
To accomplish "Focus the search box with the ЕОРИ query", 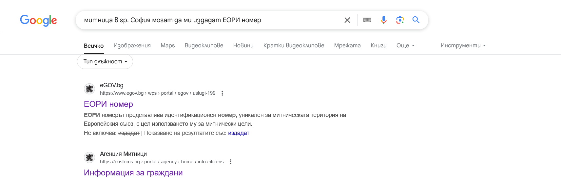I will tap(210, 20).
